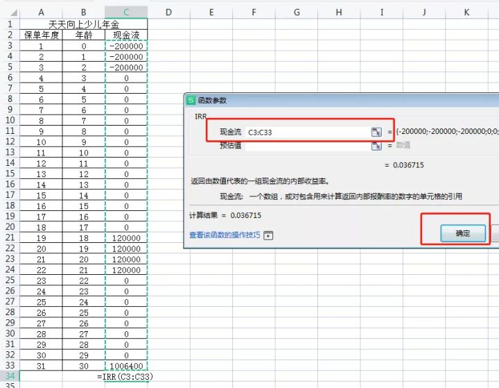
Task: Click the description 返回由数值代表的一组现金流的内部收益率
Action: coord(261,181)
